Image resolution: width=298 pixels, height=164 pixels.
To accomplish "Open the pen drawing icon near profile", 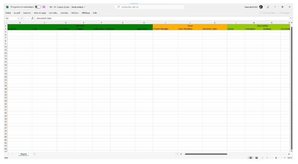I will click(268, 7).
